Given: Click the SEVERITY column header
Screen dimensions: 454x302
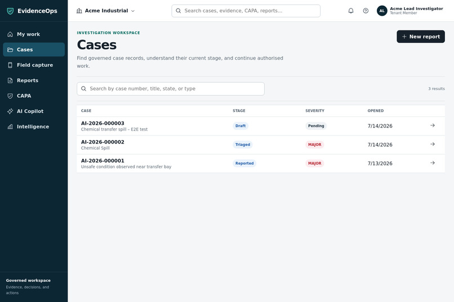Looking at the screenshot, I should 315,111.
